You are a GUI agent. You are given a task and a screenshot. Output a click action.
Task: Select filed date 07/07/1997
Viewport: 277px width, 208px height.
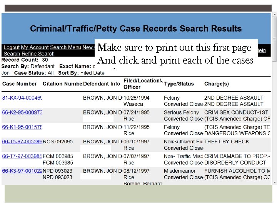[x=137, y=156]
